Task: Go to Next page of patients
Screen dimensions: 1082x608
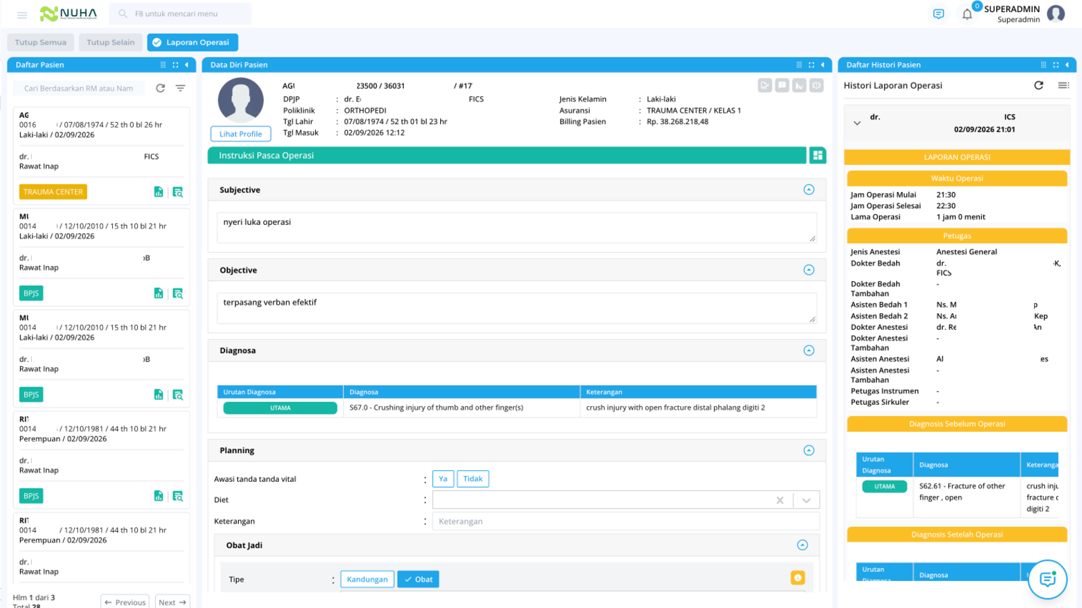Action: [x=172, y=602]
